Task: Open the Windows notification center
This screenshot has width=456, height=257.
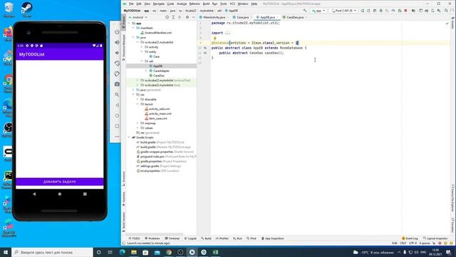Action: pyautogui.click(x=448, y=252)
